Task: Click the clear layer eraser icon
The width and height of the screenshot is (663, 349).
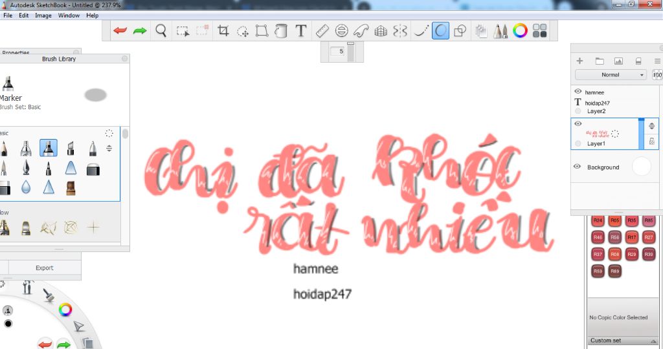Action: 638,61
